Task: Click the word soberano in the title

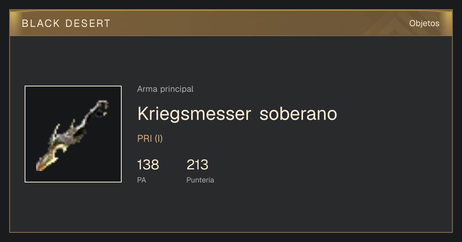Action: [x=299, y=114]
